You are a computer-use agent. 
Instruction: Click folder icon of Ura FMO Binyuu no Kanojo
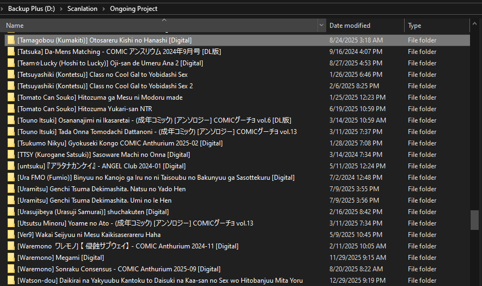(x=11, y=177)
